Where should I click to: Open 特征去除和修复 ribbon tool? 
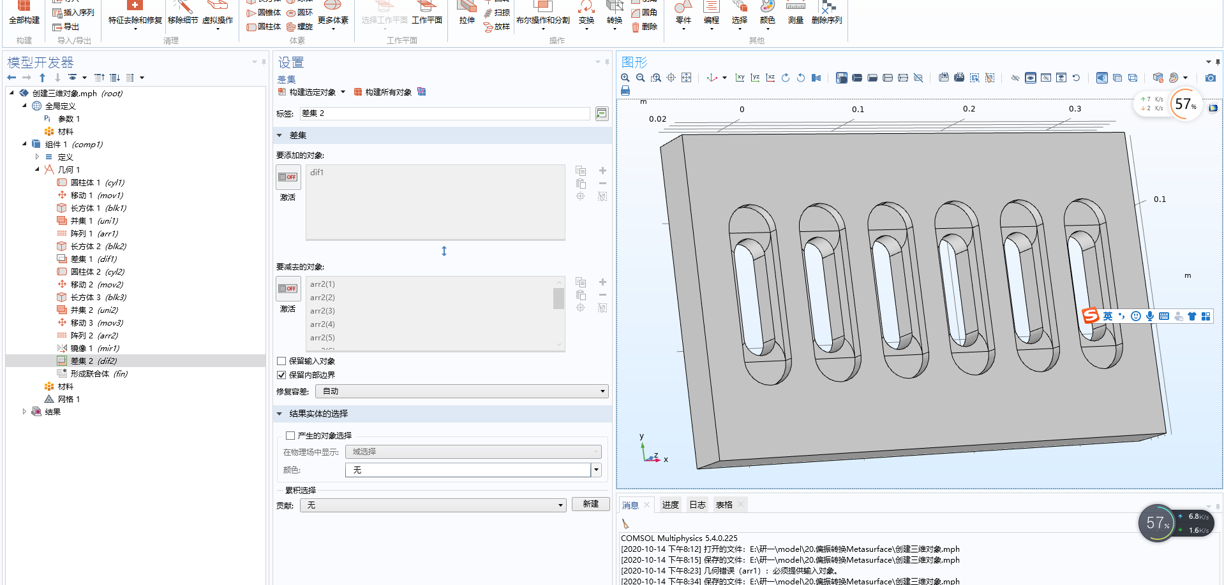[135, 14]
